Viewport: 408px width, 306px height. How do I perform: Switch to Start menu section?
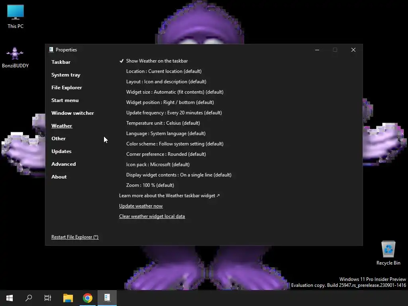(x=65, y=100)
